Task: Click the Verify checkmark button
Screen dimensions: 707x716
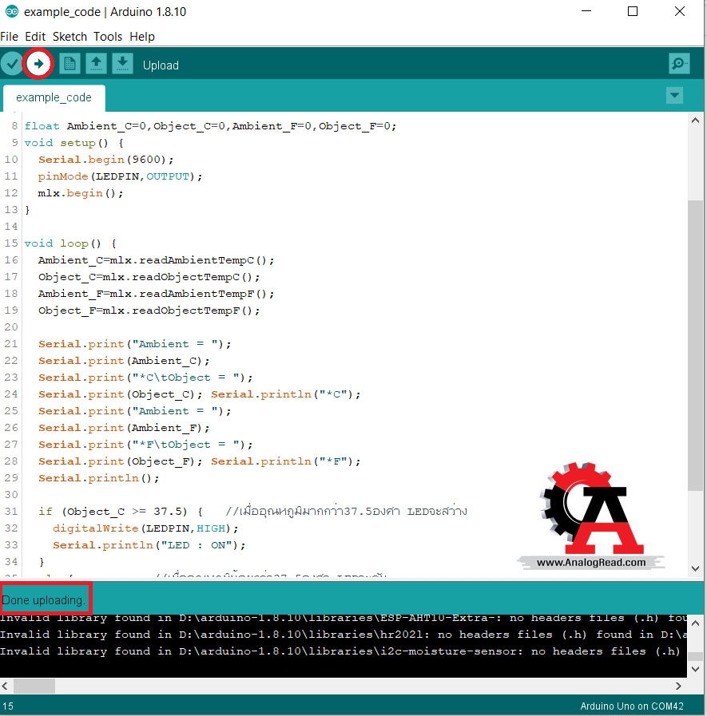Action: coord(12,64)
